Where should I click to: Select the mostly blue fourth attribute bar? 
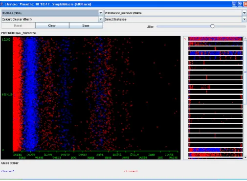[215, 53]
